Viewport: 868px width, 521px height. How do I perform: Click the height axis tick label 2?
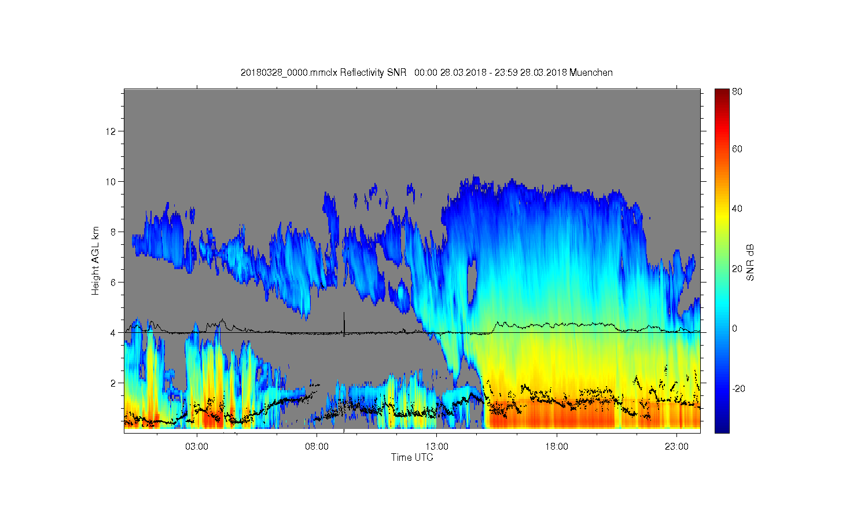coord(113,383)
